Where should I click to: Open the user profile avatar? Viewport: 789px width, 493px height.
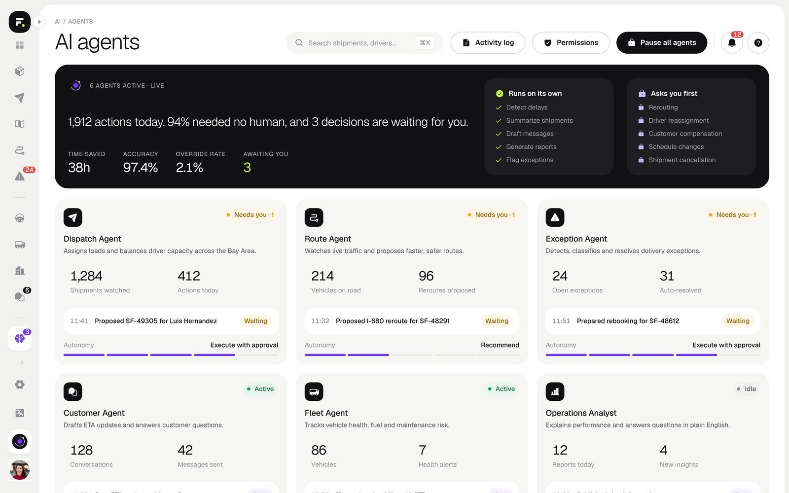coord(20,470)
